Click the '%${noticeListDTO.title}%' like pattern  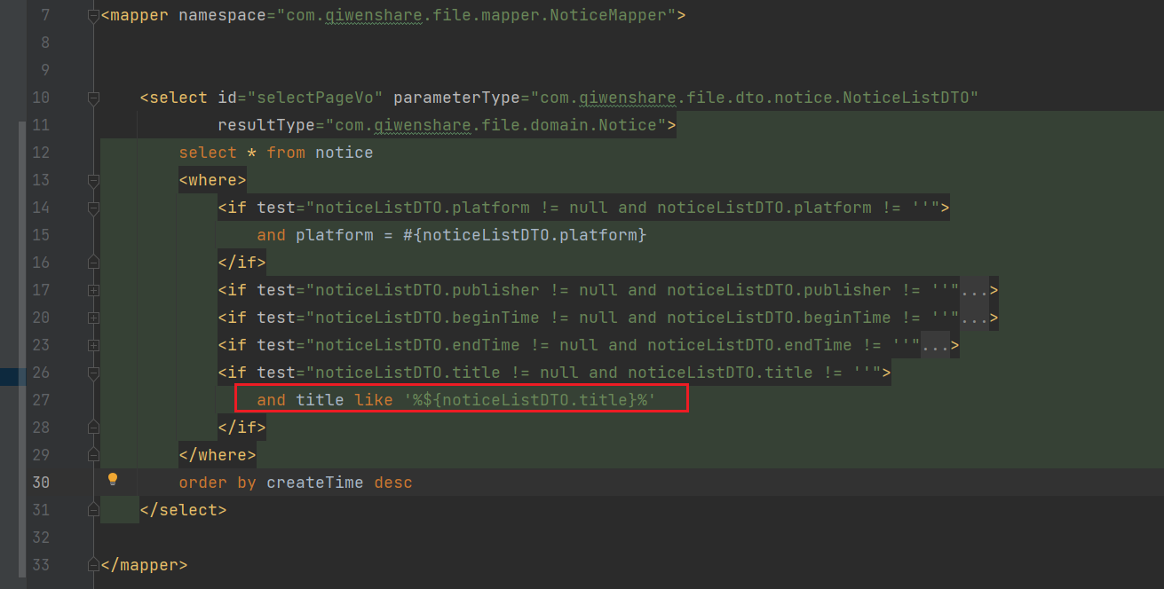530,400
